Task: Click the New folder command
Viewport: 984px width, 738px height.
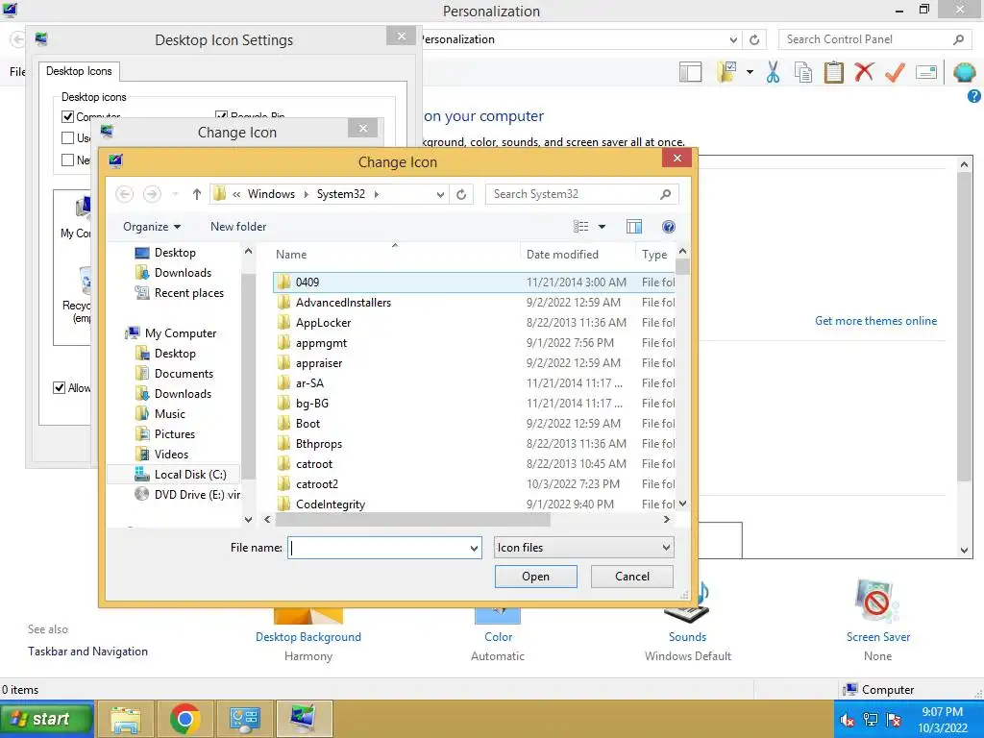Action: click(x=238, y=227)
